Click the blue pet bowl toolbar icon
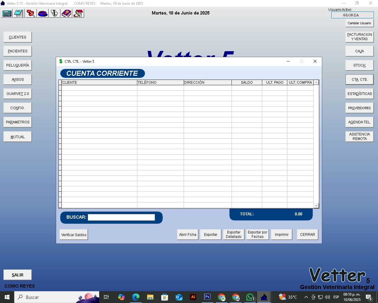The image size is (378, 303). (x=43, y=13)
